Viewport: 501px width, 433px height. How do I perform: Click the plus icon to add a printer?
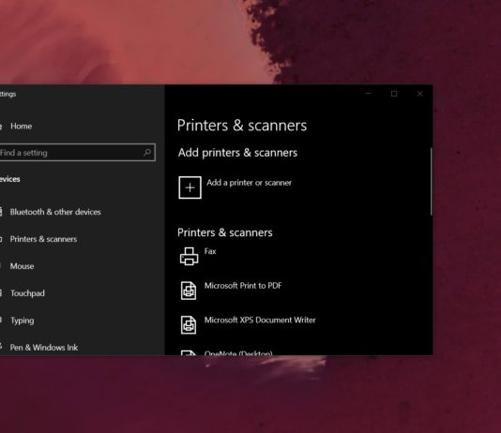point(190,187)
